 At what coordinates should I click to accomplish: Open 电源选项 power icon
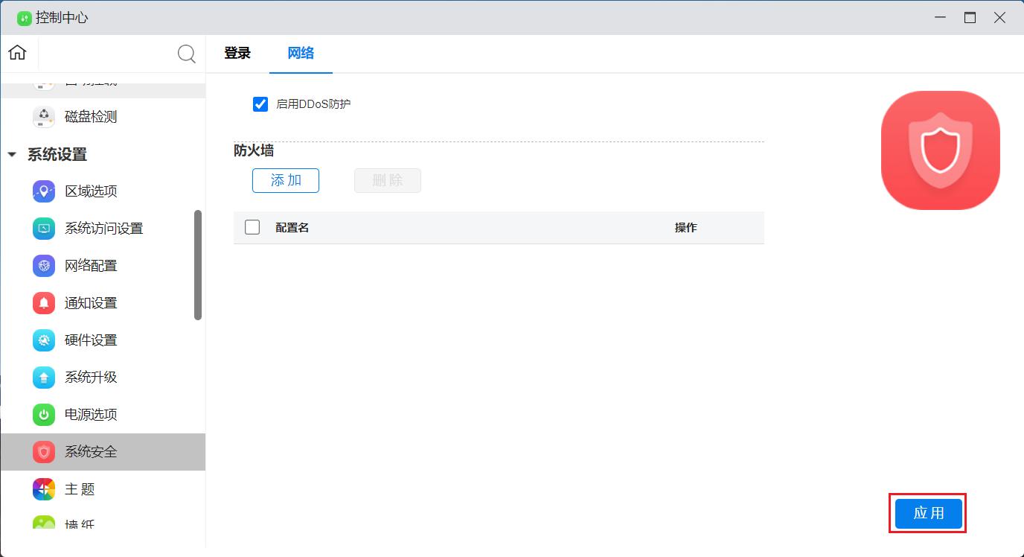[44, 415]
